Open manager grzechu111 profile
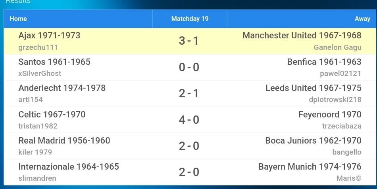 pyautogui.click(x=38, y=47)
